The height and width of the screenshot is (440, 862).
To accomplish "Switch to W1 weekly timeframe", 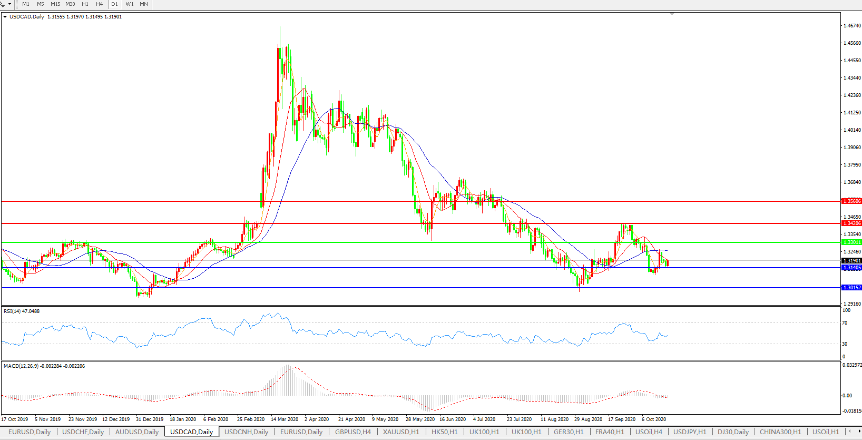I will (130, 4).
